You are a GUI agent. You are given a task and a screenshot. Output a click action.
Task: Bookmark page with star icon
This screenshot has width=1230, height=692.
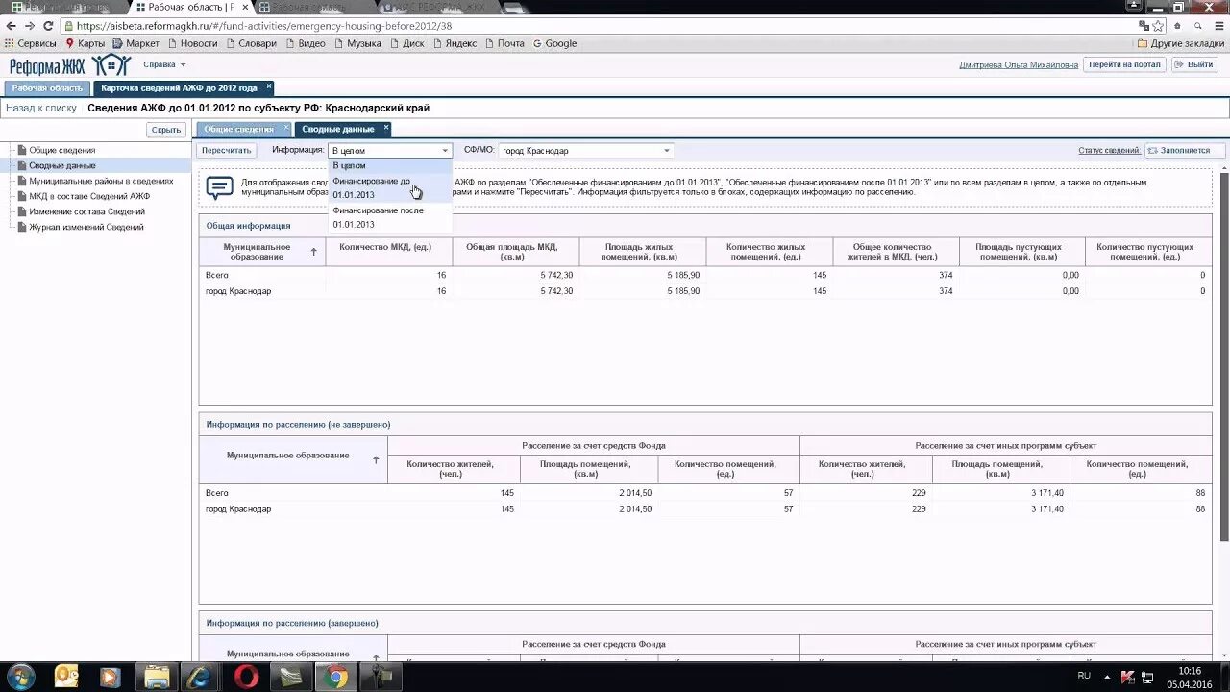click(x=1159, y=26)
